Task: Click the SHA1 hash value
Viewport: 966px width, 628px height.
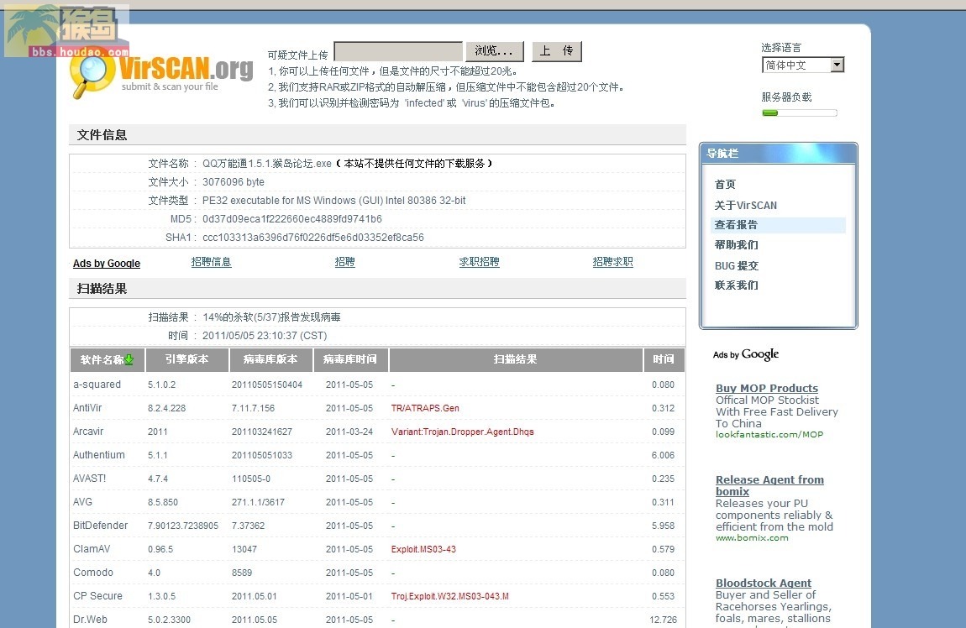Action: 313,238
